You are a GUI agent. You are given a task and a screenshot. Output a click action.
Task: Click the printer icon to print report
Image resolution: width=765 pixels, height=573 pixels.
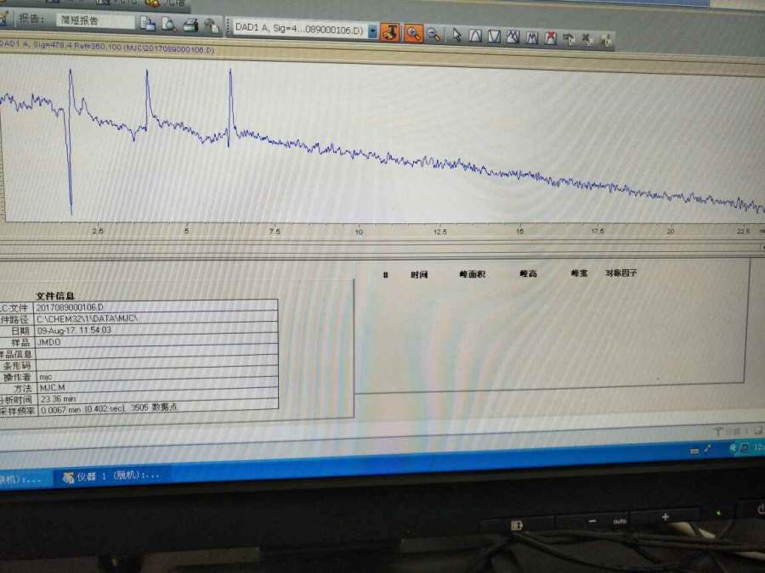(190, 25)
